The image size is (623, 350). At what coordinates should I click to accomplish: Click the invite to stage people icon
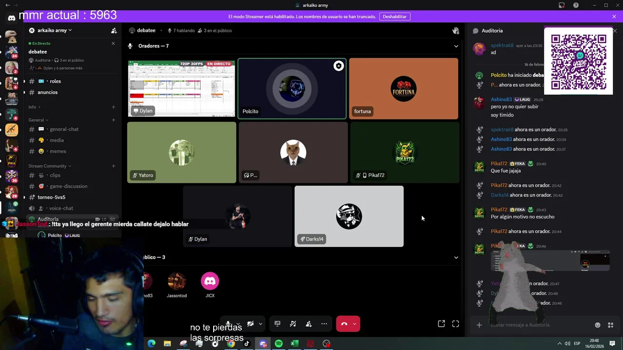click(309, 324)
